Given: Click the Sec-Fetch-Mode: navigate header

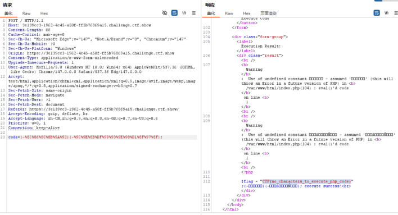Looking at the screenshot, I should click(36, 95).
